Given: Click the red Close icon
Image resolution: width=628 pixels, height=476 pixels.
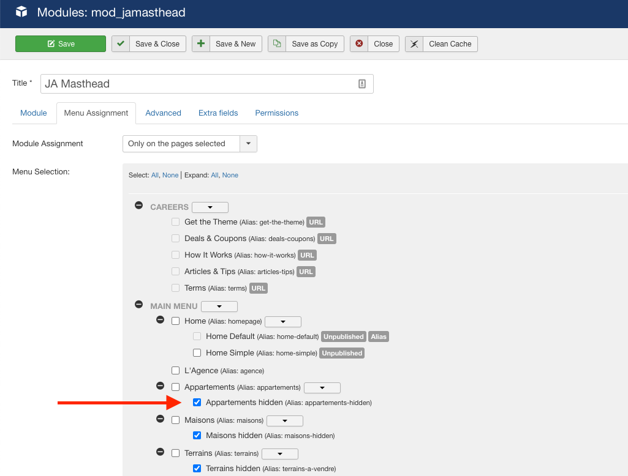Looking at the screenshot, I should pos(359,44).
